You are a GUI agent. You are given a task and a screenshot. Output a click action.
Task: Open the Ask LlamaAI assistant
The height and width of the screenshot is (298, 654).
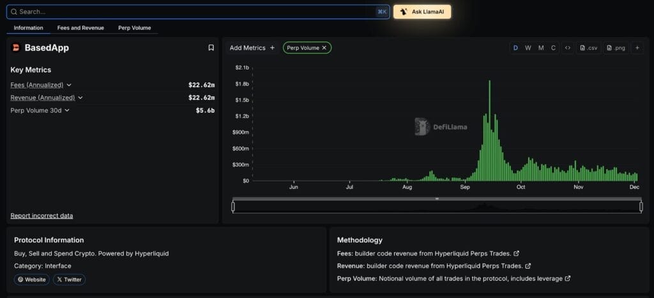tap(422, 11)
